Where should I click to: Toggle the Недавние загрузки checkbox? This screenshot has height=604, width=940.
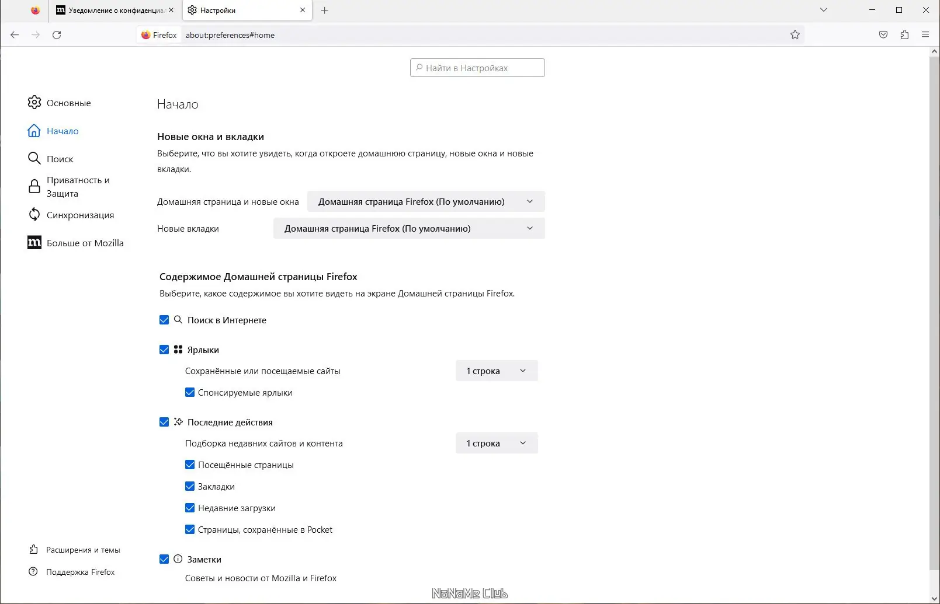190,508
